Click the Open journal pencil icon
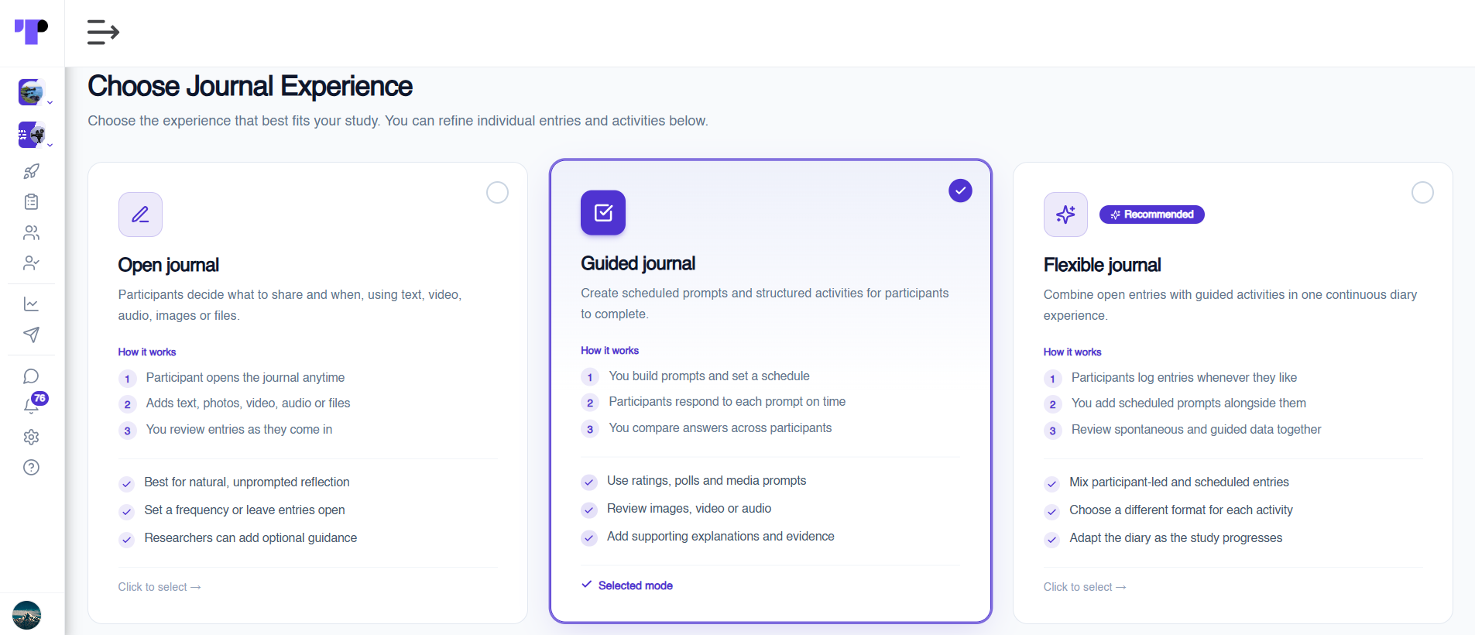The image size is (1475, 635). (140, 215)
